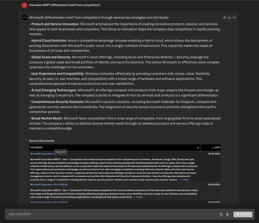Click the 'Broad Market Reach' bold heading
This screenshot has width=259, height=223.
click(x=47, y=118)
